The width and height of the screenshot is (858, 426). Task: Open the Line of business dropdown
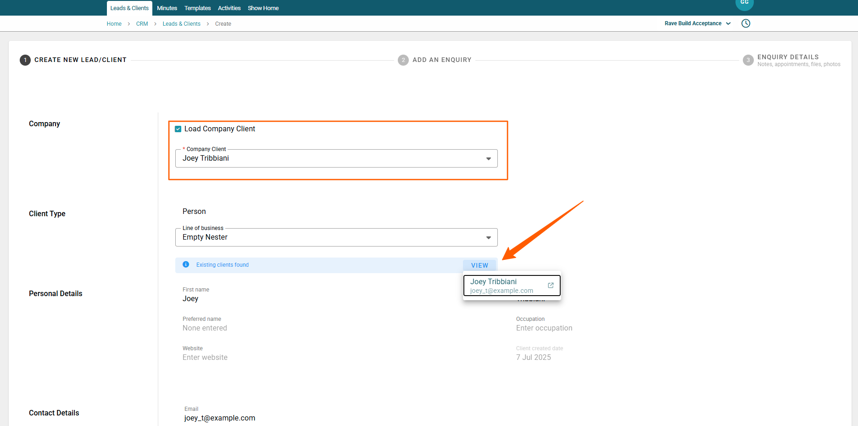click(x=336, y=237)
